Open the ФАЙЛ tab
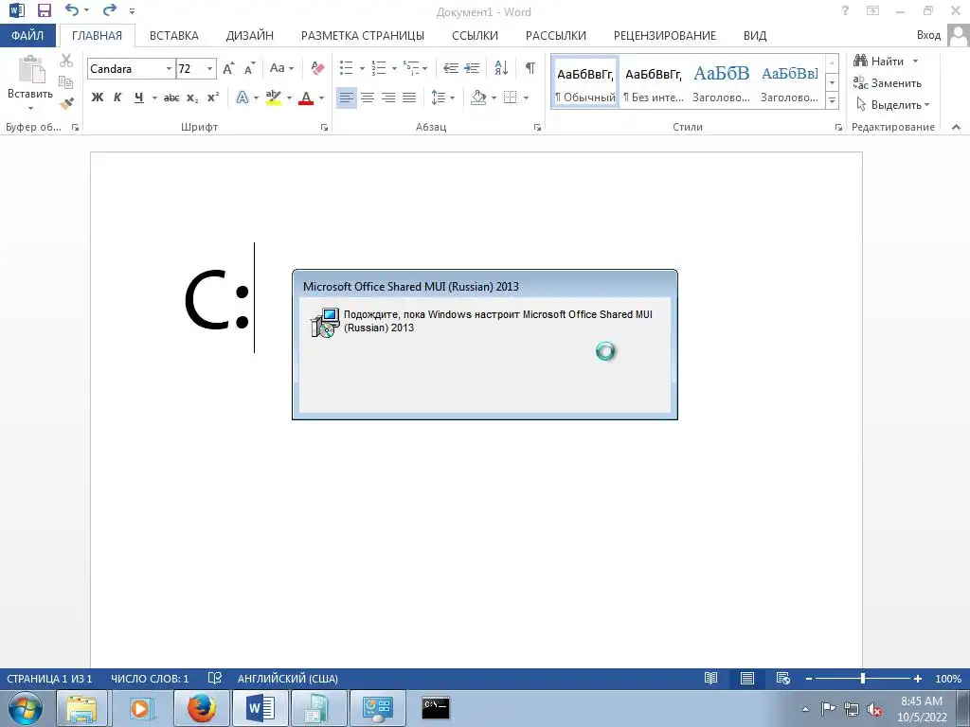This screenshot has width=970, height=727. pos(27,35)
